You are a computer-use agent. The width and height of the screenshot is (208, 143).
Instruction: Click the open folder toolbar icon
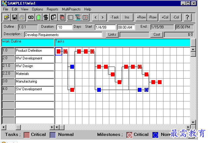coord(7,17)
